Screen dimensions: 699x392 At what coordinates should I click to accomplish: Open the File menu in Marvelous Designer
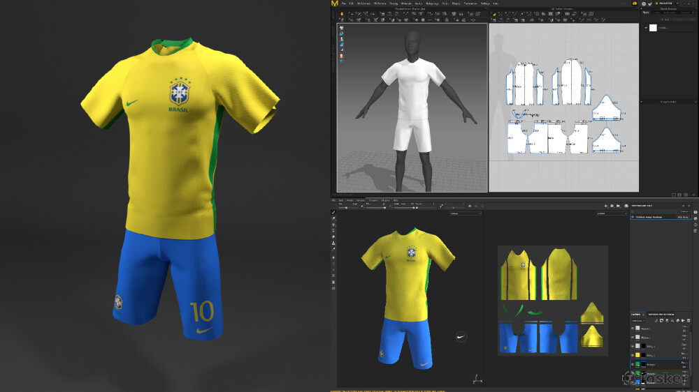click(343, 3)
